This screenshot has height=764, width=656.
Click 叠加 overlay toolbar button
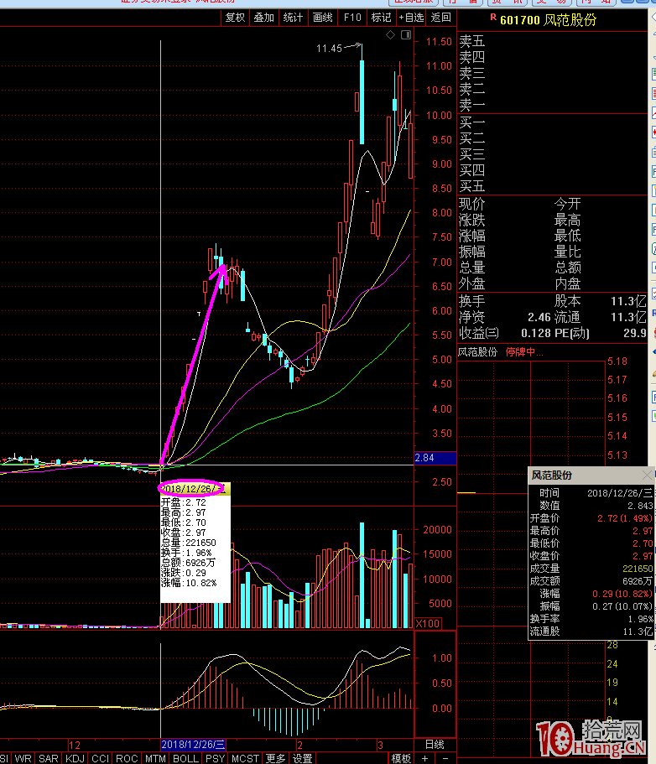263,18
